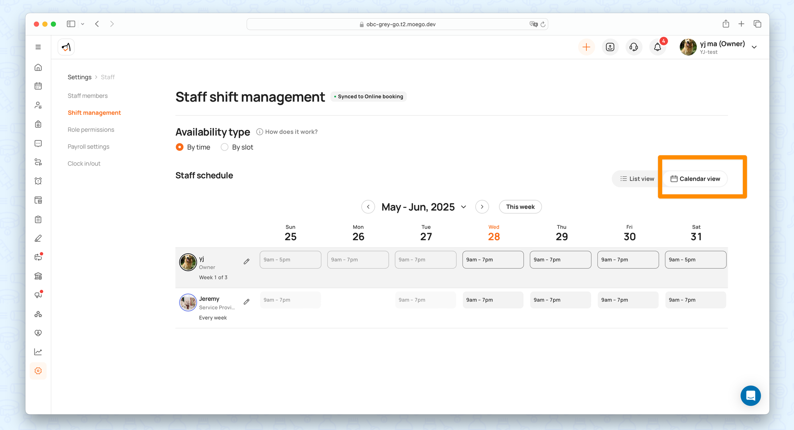Go to next week with right arrow
This screenshot has height=430, width=794.
point(482,207)
